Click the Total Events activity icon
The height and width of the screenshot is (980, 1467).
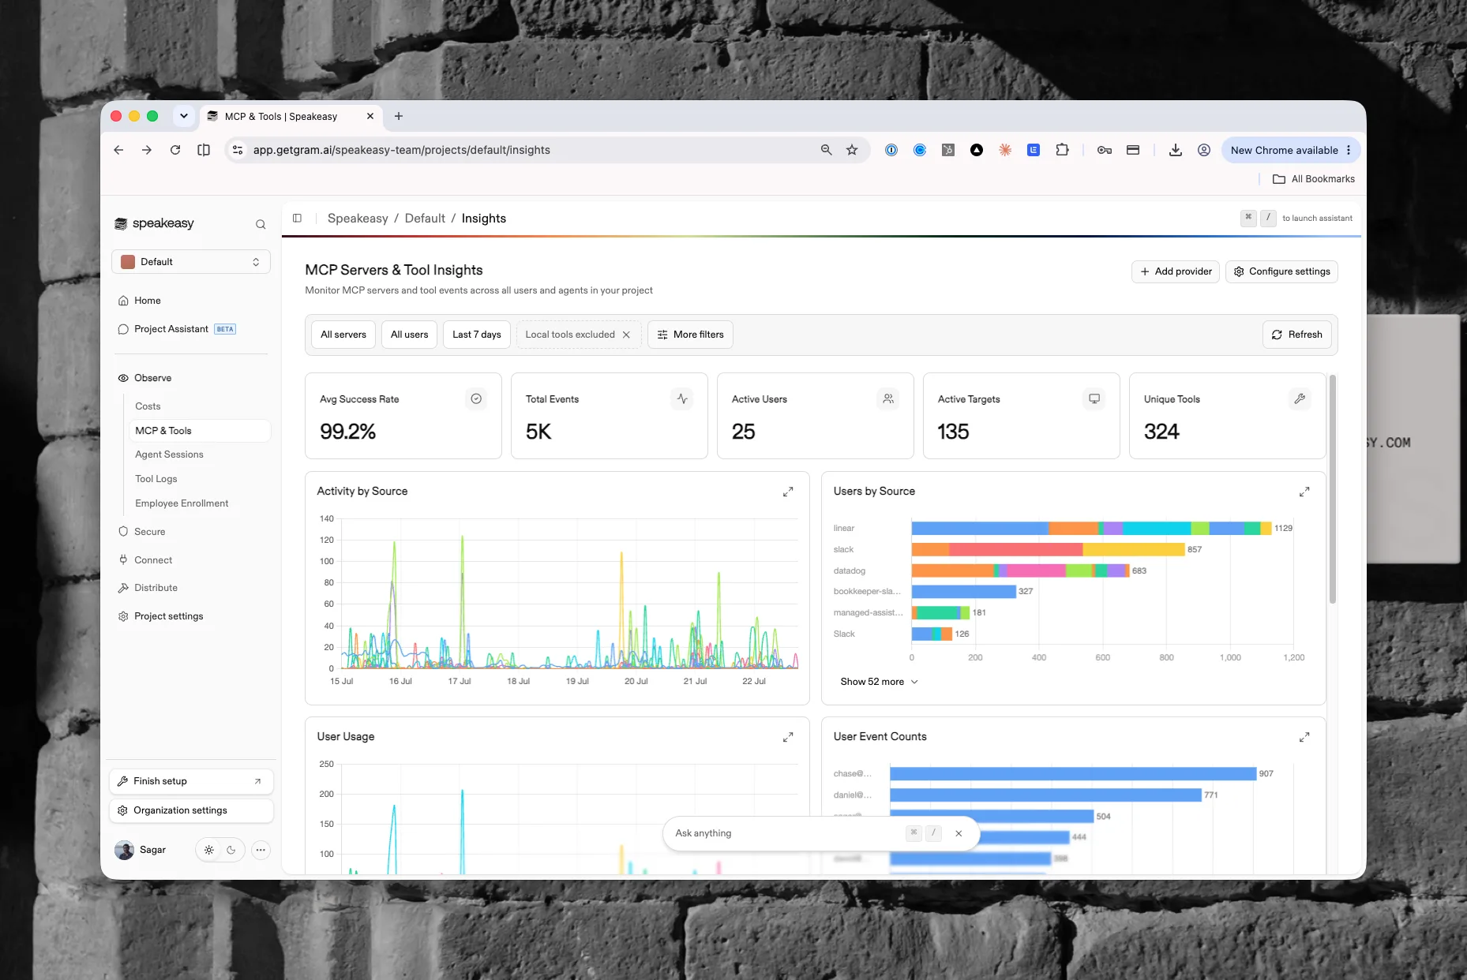coord(682,399)
